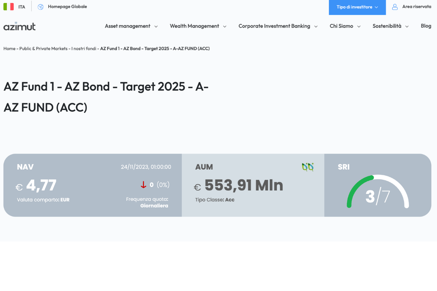Open the Chi Siamo menu

pyautogui.click(x=341, y=26)
